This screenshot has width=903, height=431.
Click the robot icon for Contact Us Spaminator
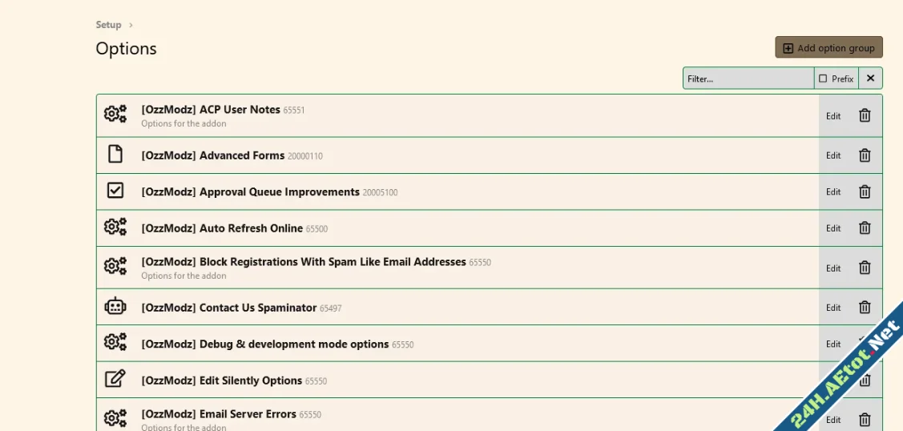(x=115, y=306)
